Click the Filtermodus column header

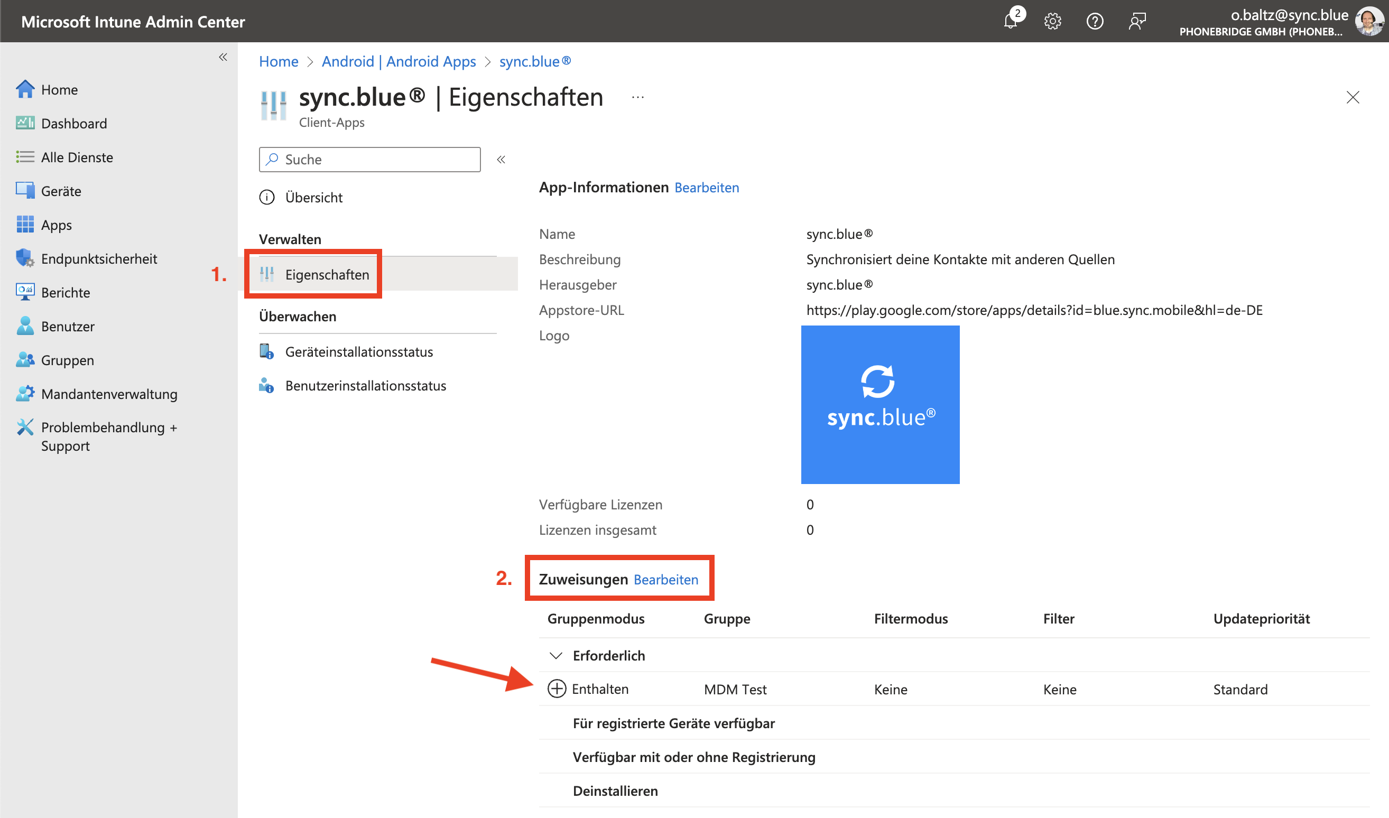[x=911, y=618]
